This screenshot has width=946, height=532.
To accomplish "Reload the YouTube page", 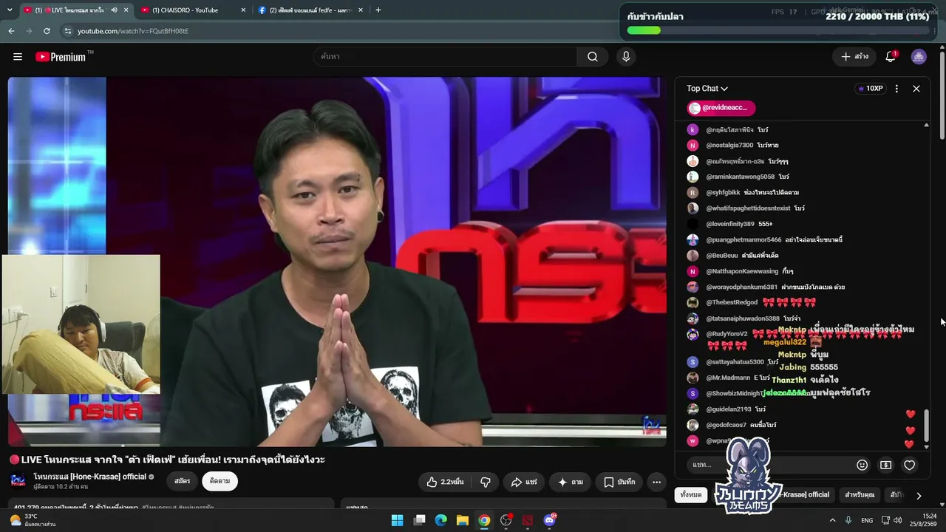I will pos(47,31).
